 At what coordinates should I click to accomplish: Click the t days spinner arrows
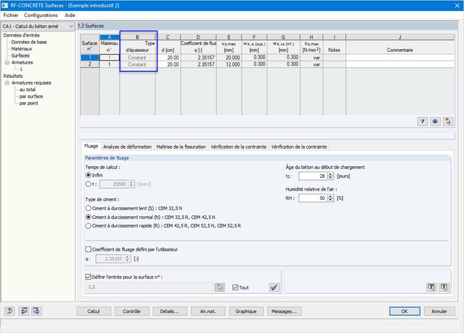tap(131, 184)
